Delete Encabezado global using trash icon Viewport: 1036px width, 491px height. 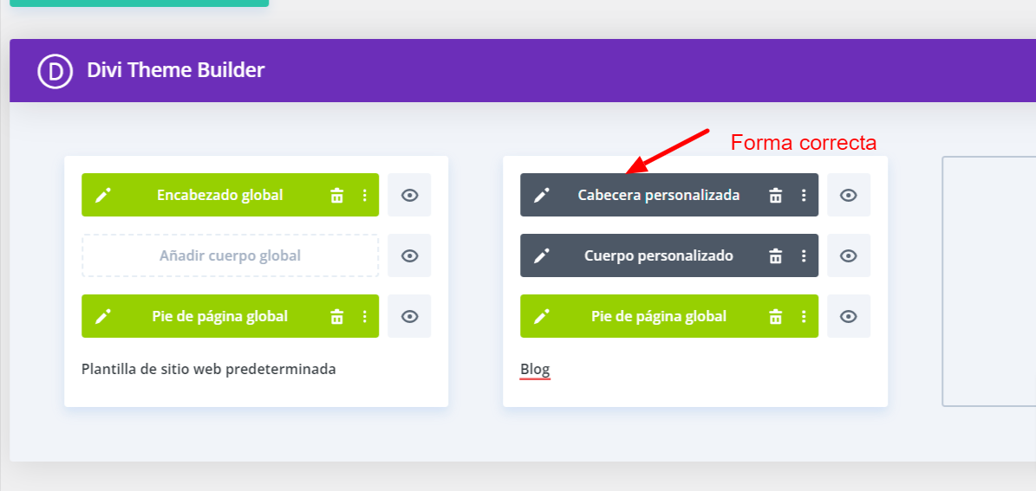(x=337, y=195)
